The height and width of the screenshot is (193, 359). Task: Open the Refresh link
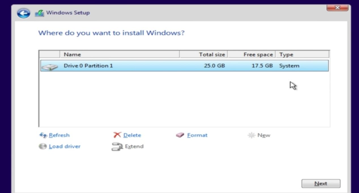point(59,135)
